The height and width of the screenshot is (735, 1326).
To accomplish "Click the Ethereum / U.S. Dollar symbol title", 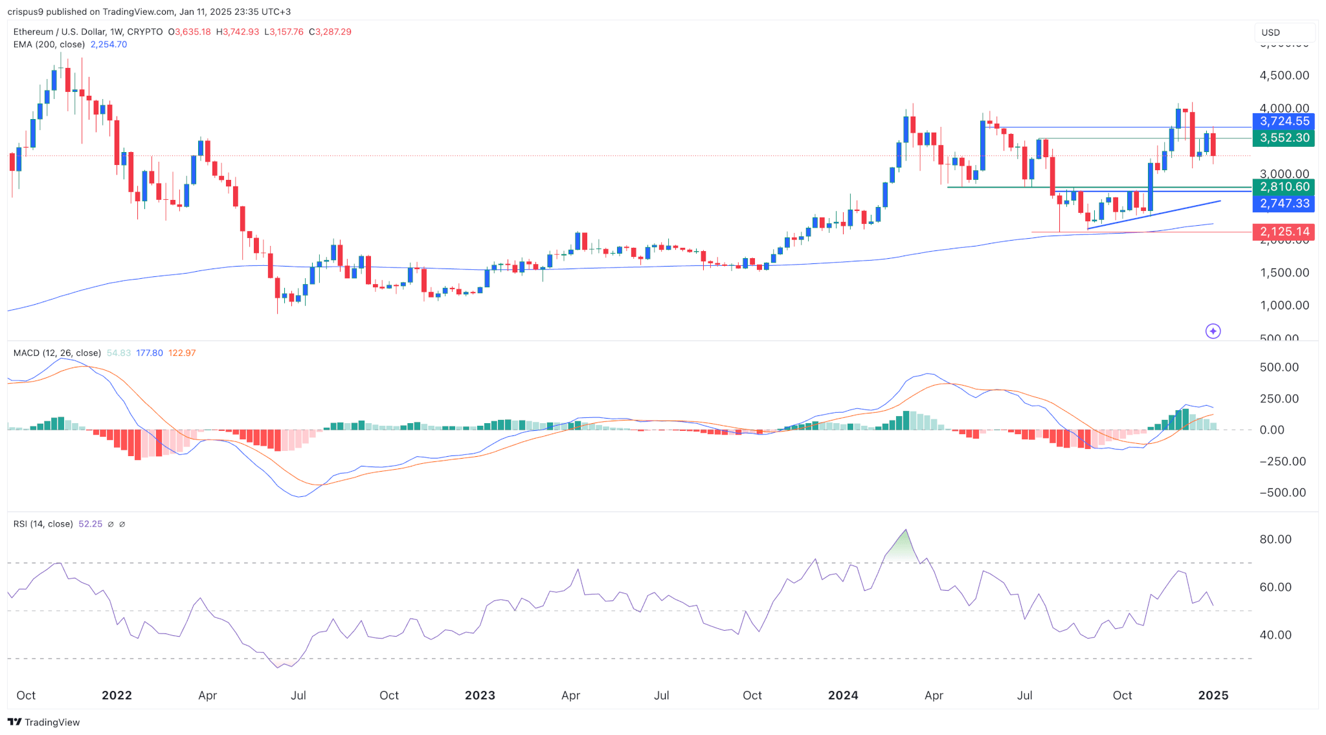I will tap(60, 32).
